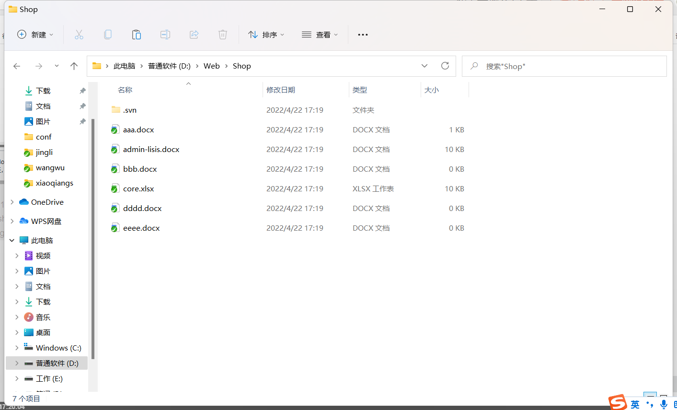Open the recent locations dropdown arrow
This screenshot has height=410, width=677.
57,66
